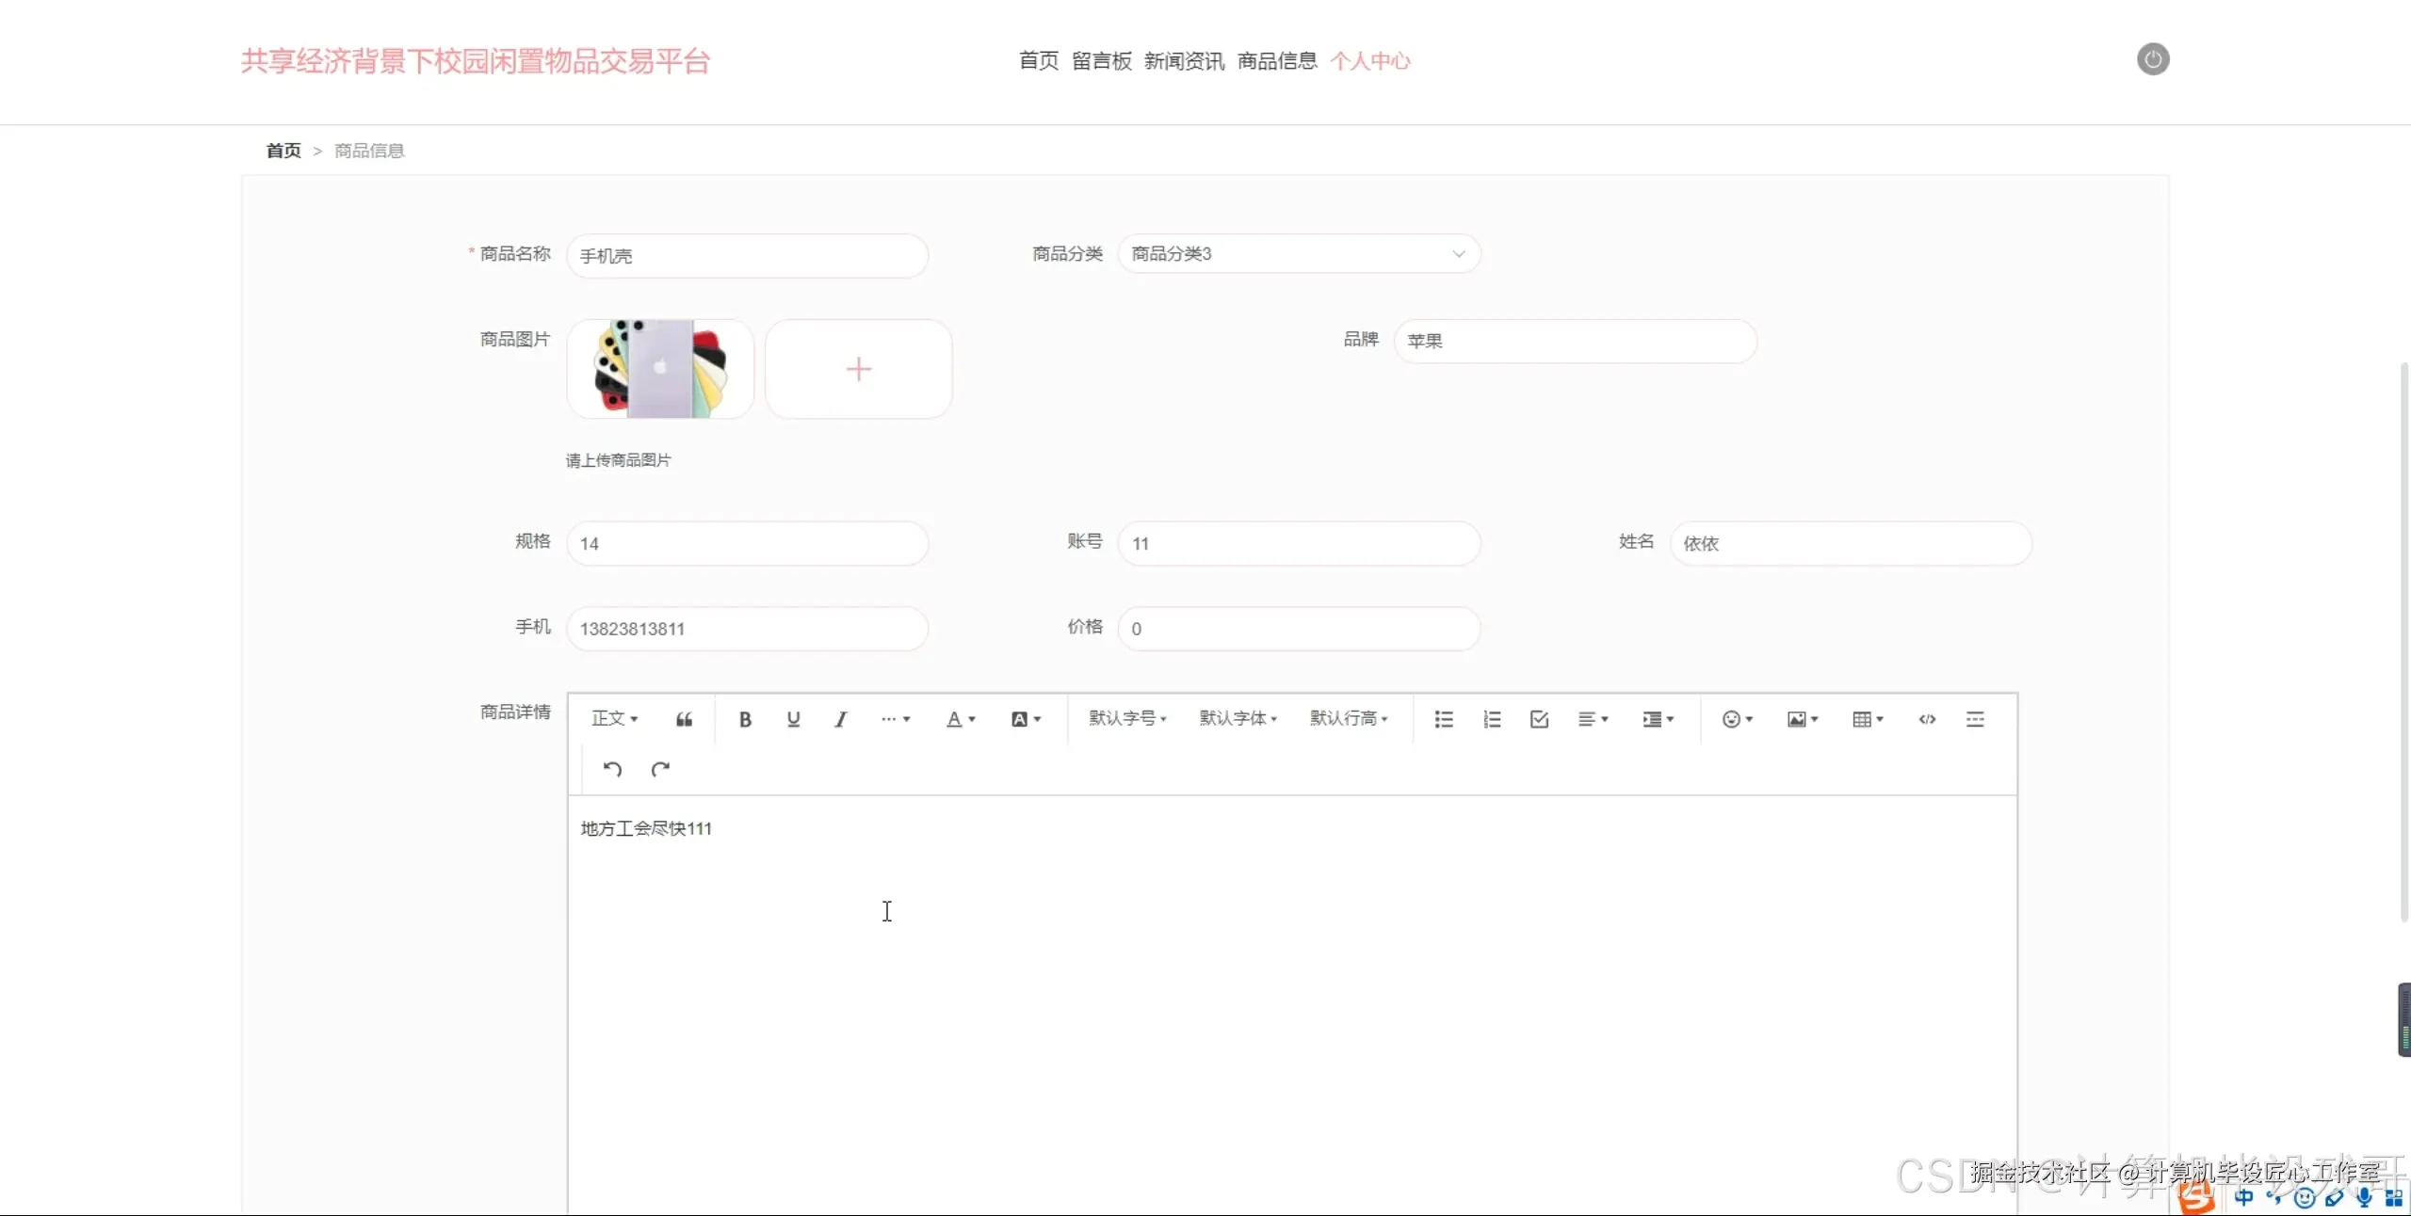This screenshot has height=1216, width=2411.
Task: Toggle bold formatting in editor toolbar
Action: click(745, 719)
